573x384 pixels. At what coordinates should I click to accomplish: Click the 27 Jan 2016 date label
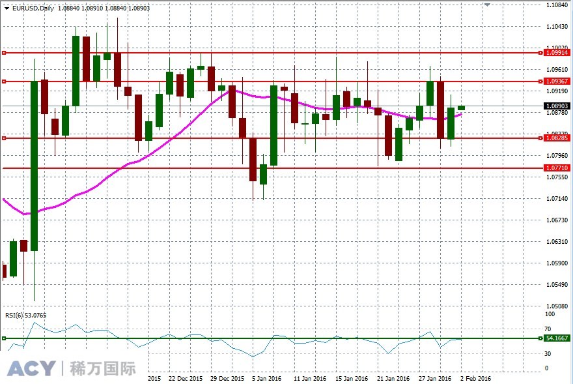[435, 379]
